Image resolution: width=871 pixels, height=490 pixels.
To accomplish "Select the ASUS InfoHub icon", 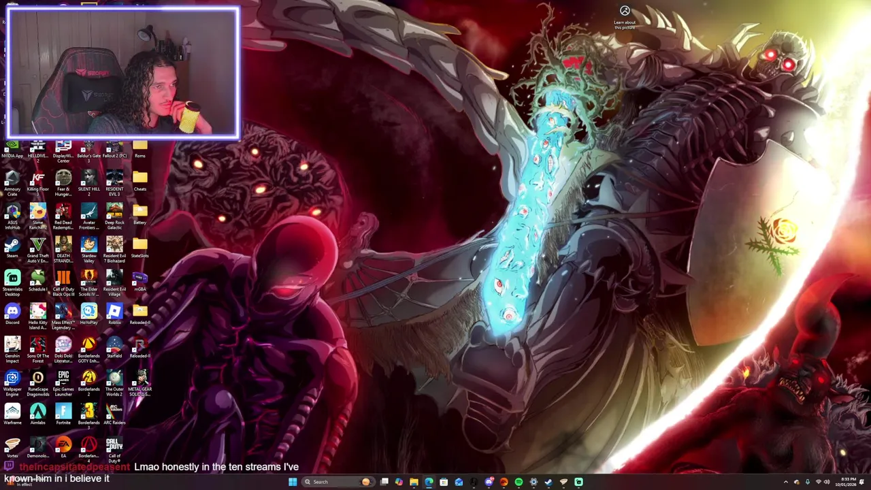I will click(x=12, y=217).
